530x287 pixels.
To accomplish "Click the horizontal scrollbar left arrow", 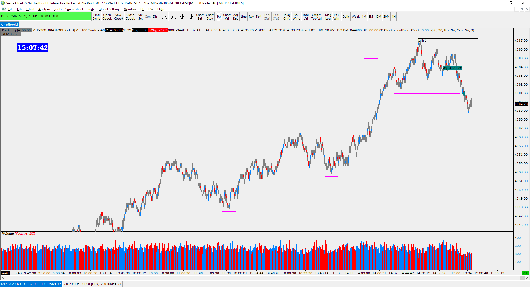I will pyautogui.click(x=3, y=278).
